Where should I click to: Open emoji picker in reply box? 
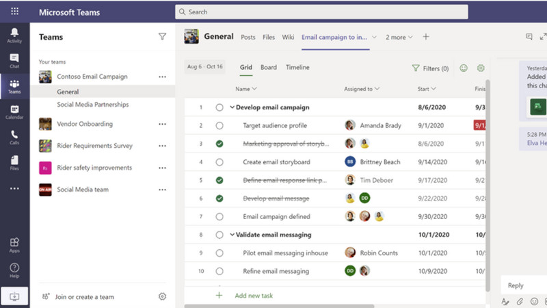point(534,301)
